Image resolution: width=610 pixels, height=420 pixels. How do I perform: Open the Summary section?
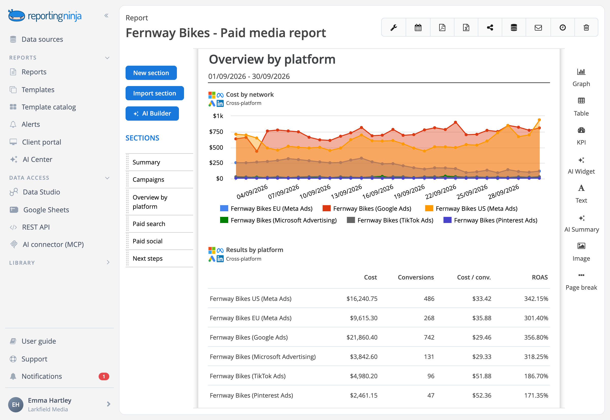pos(159,162)
